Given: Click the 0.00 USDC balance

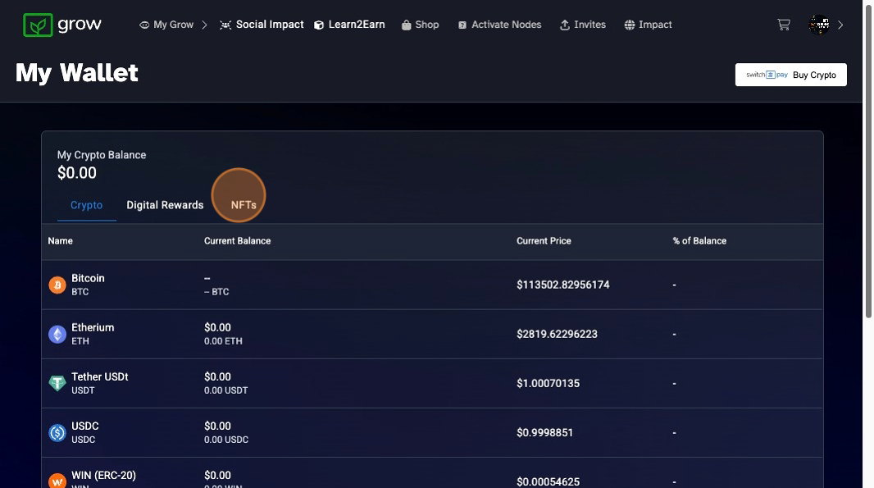Looking at the screenshot, I should click(x=226, y=440).
